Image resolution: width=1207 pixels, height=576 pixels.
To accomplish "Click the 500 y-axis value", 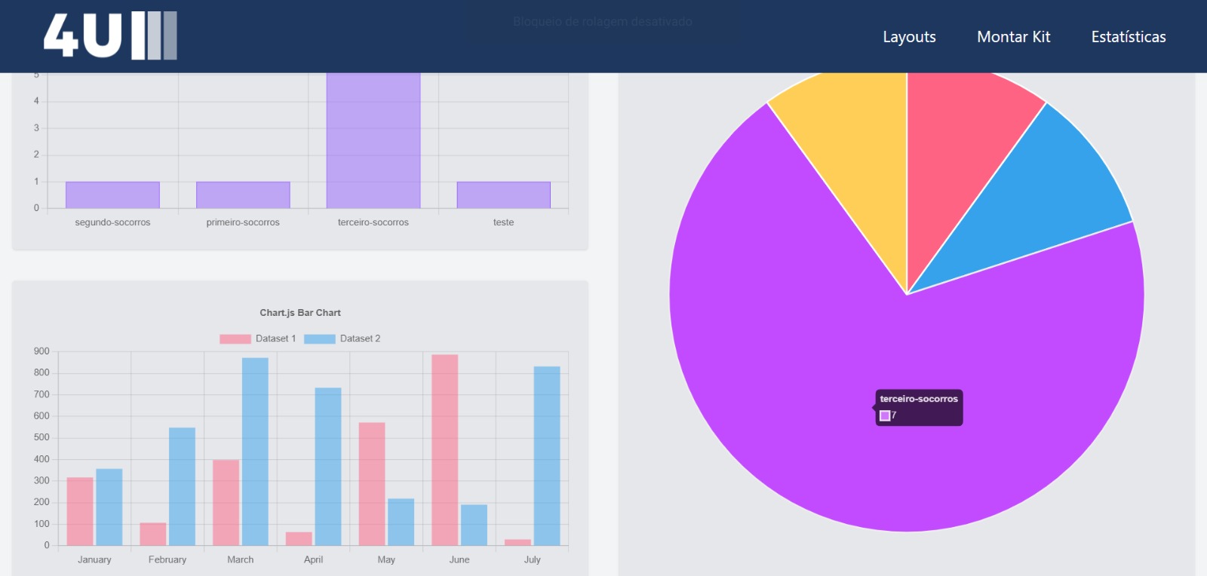I will [41, 437].
